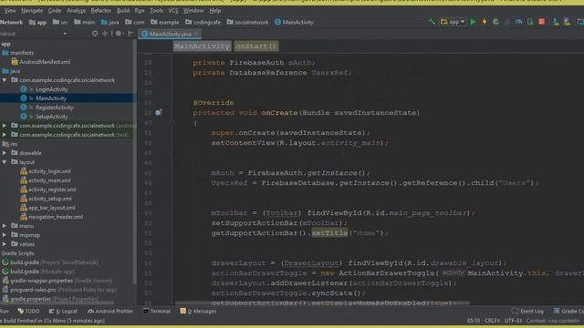Open activity_main.xml layout file

[x=46, y=180]
